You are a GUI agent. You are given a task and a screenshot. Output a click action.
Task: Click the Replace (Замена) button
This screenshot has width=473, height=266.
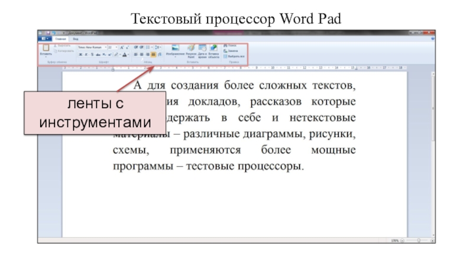(x=231, y=51)
